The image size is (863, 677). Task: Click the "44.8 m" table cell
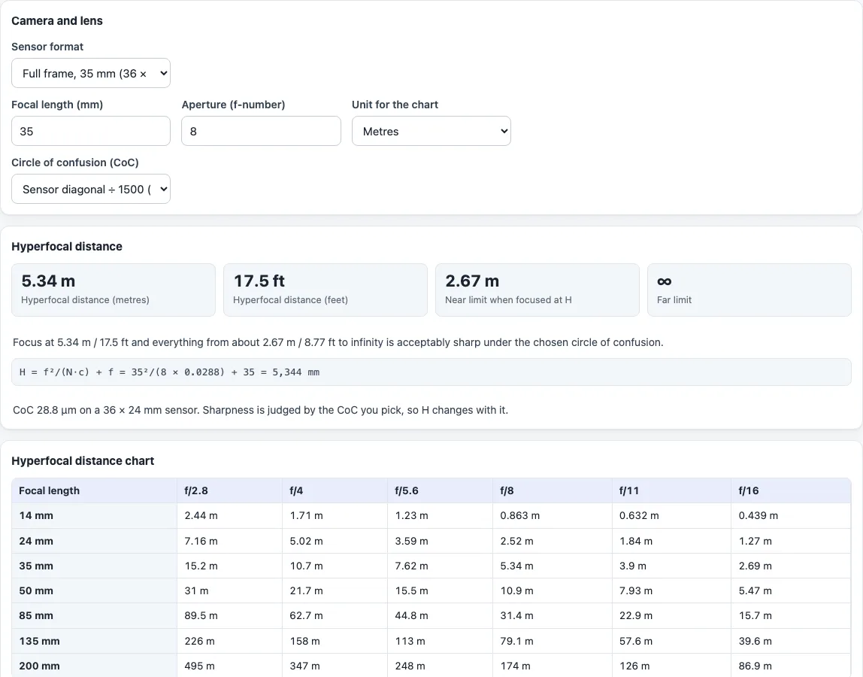(x=440, y=616)
